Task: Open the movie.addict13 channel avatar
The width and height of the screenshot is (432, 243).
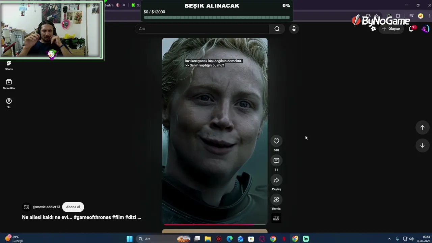Action: pyautogui.click(x=26, y=207)
